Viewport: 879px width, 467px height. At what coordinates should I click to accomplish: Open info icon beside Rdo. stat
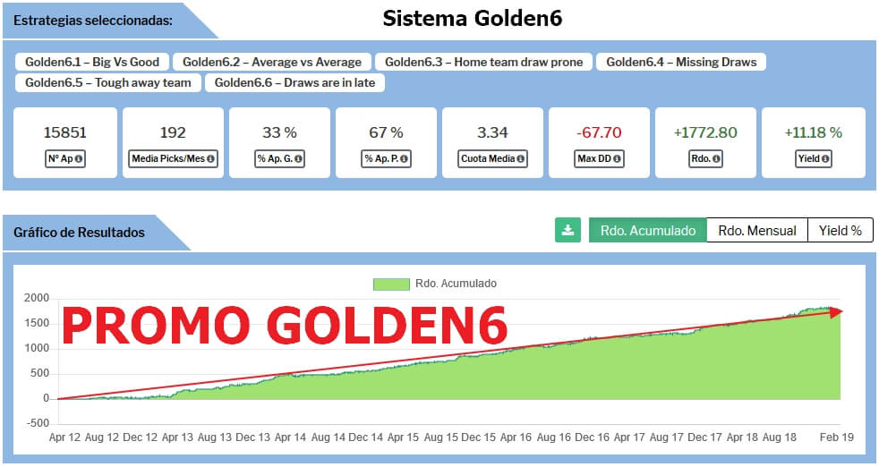[x=716, y=158]
